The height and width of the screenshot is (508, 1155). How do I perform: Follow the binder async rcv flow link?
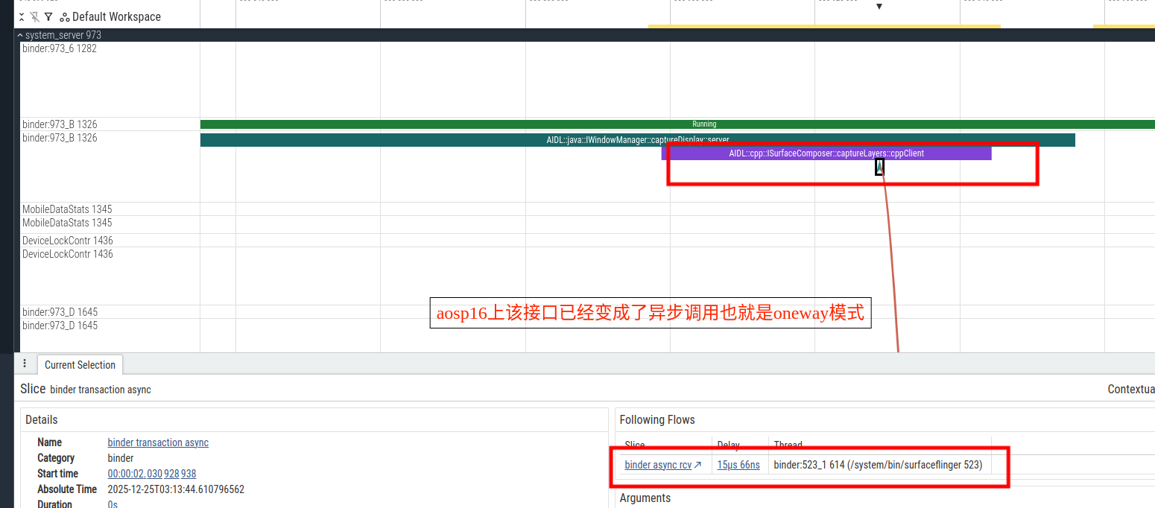(x=658, y=465)
